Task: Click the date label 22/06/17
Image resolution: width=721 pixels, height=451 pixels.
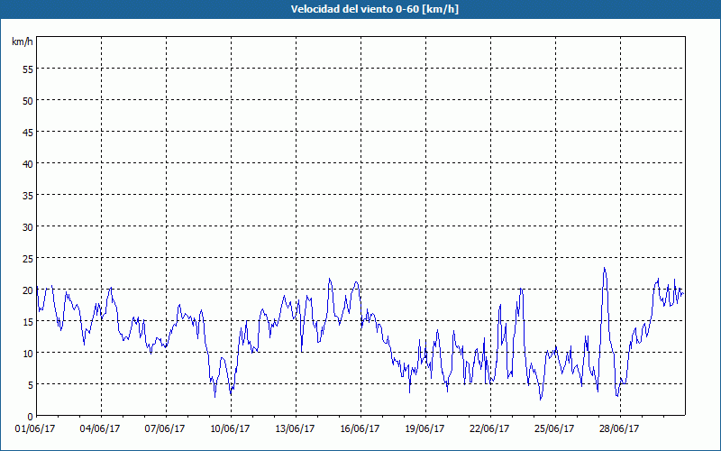Action: click(489, 429)
